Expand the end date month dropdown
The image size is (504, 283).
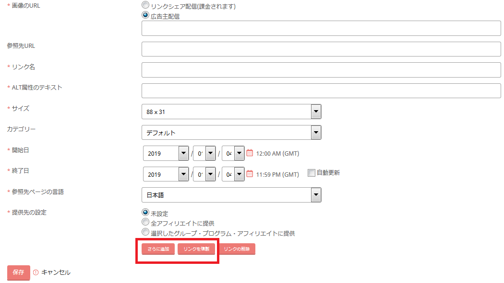[x=204, y=174]
